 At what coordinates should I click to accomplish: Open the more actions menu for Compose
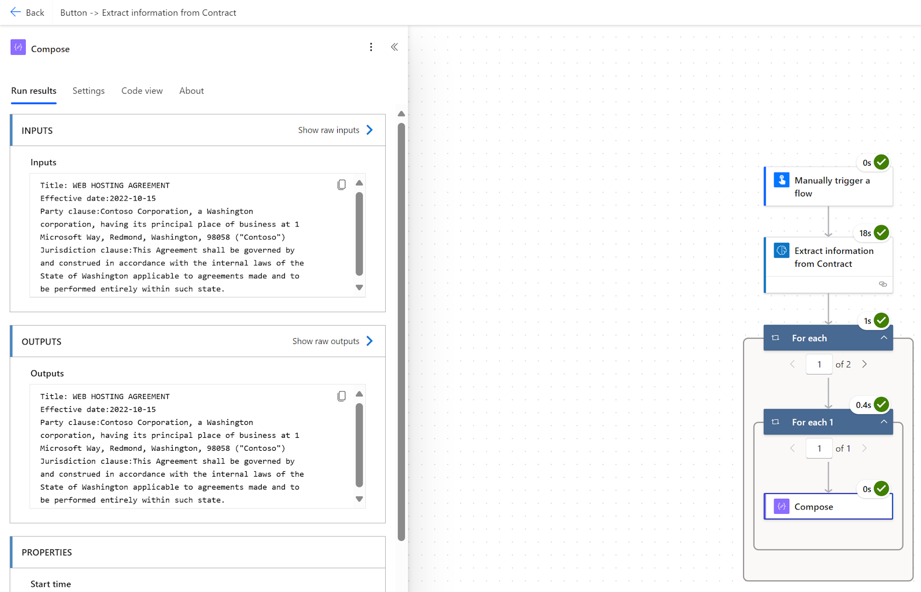371,47
